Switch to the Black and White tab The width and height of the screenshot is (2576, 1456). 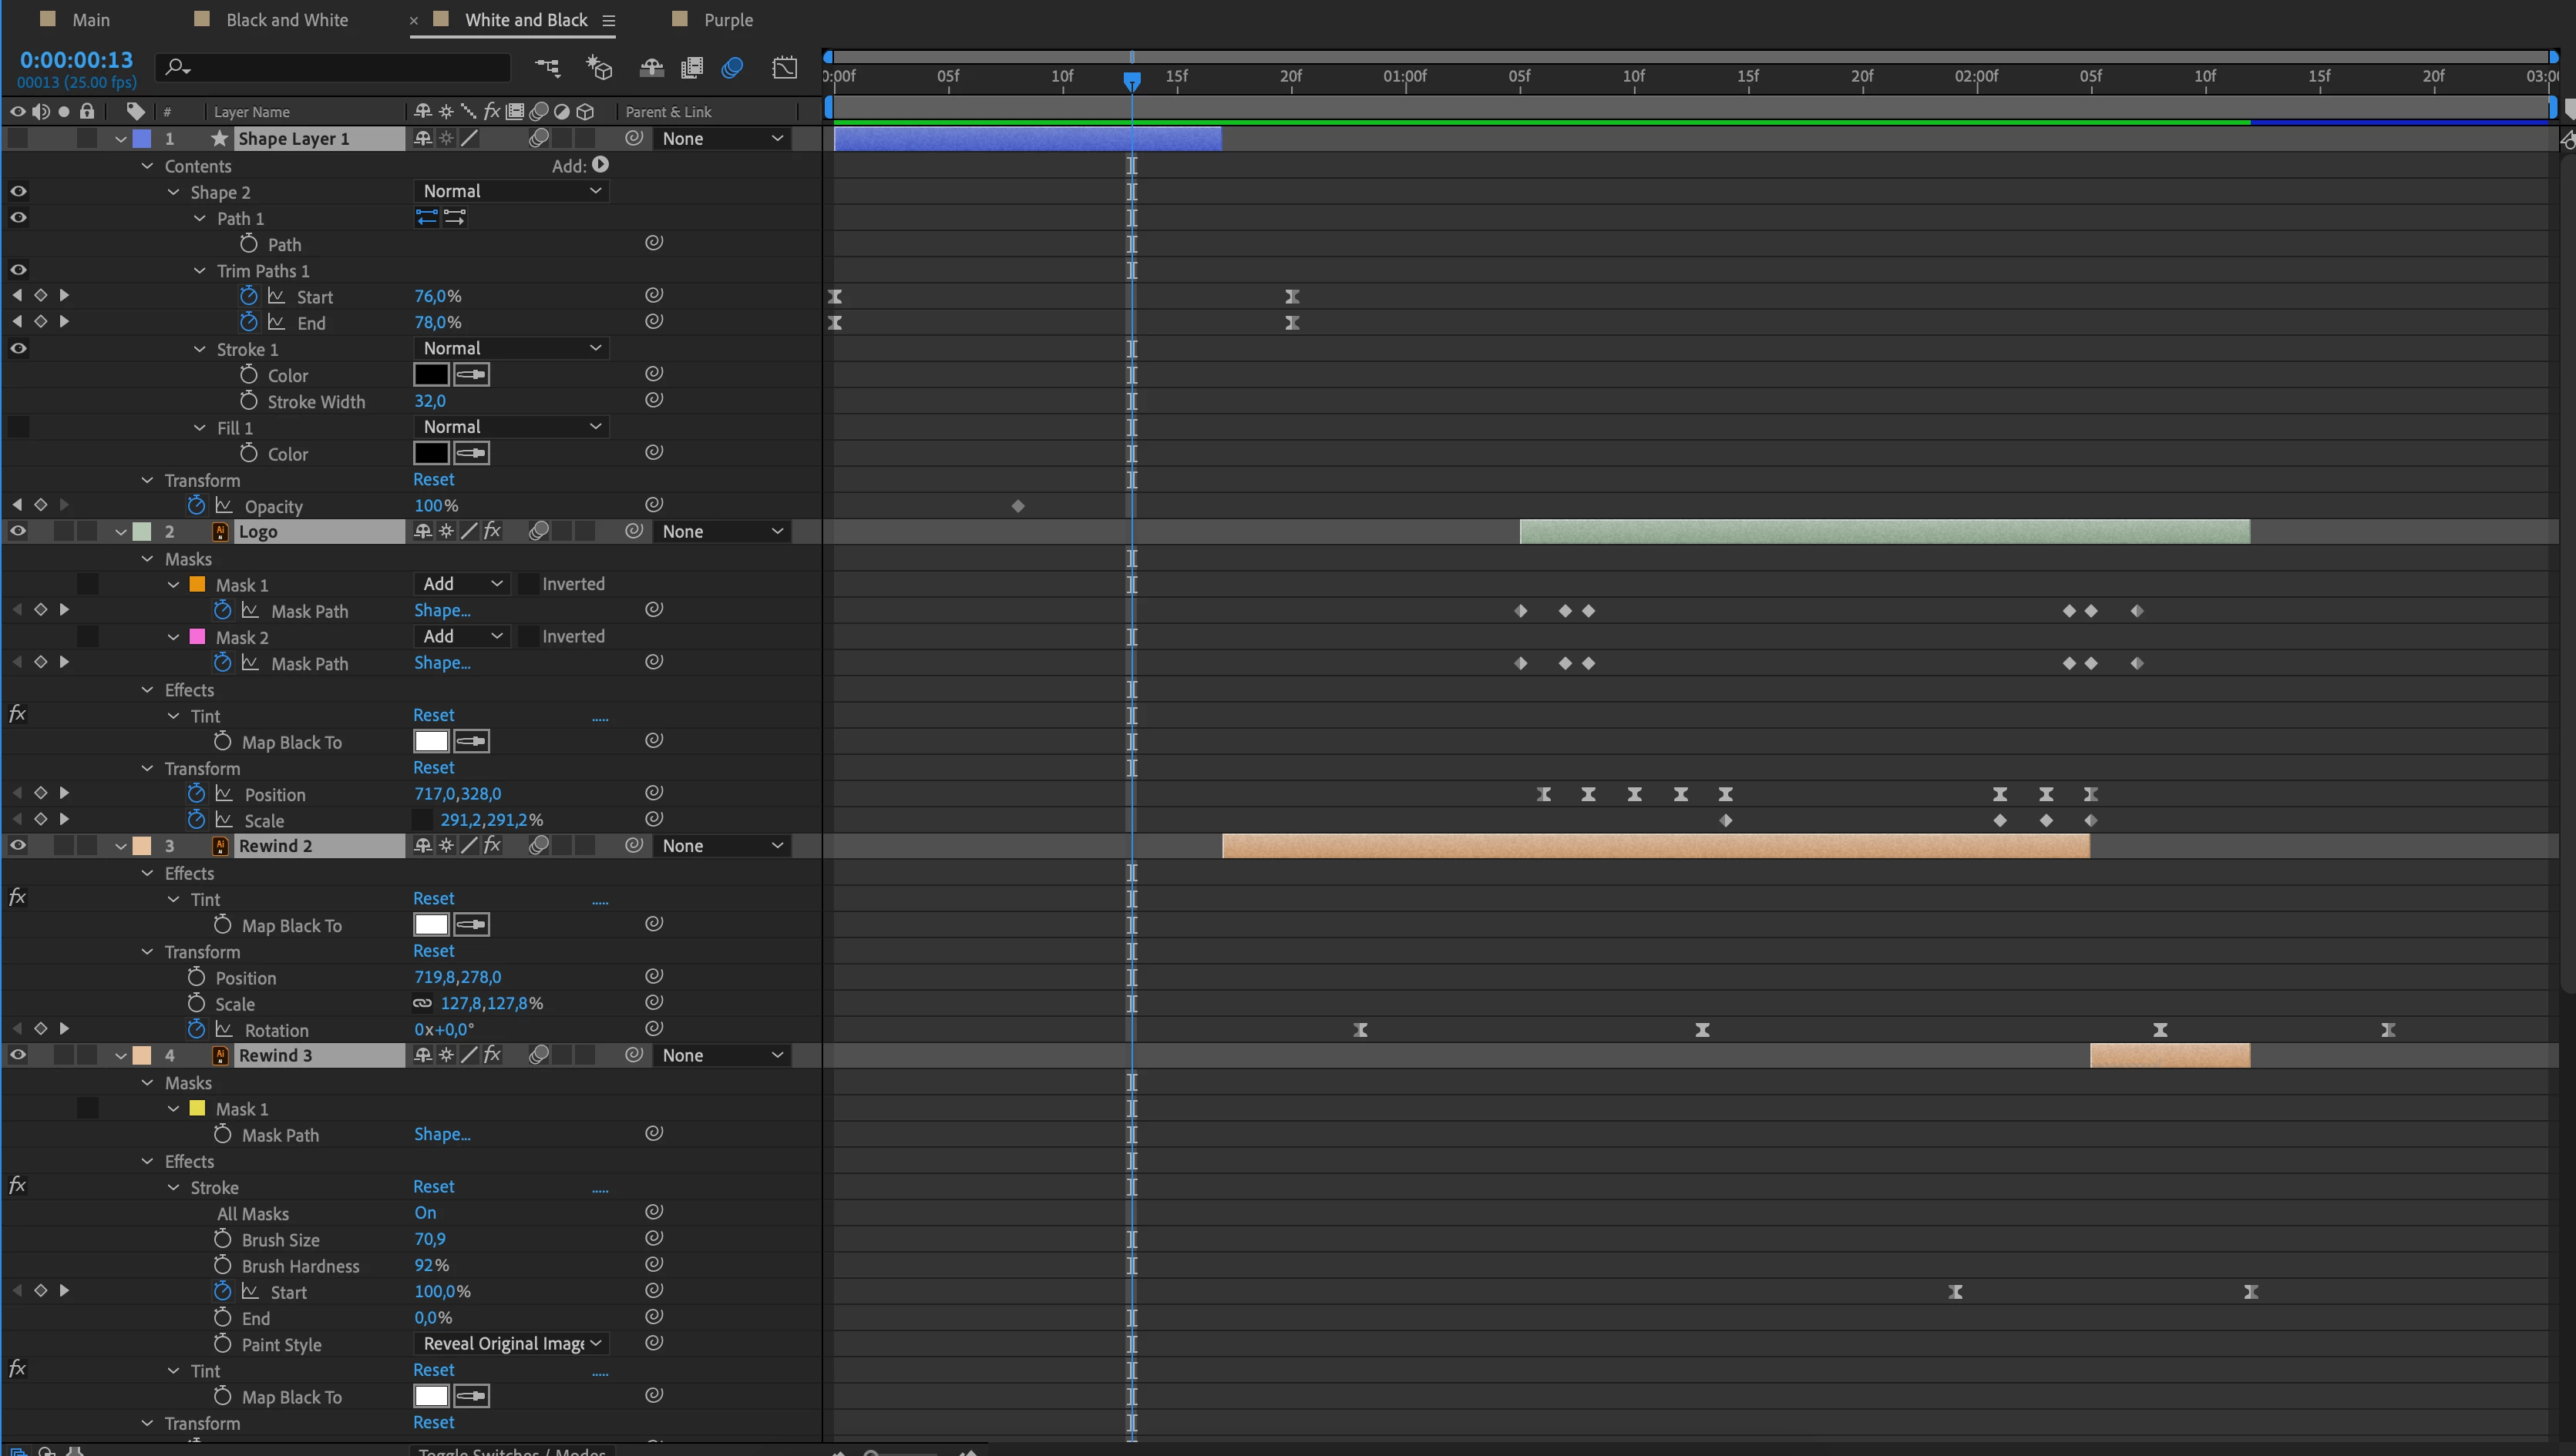pyautogui.click(x=286, y=20)
